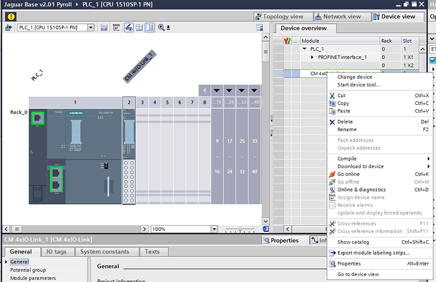Screen dimensions: 436x282
Task: Open Properties from the context menu
Action: coord(380,263)
